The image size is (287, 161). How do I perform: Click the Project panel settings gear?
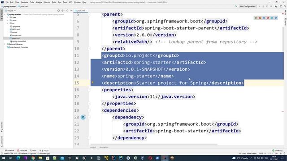tap(67, 11)
